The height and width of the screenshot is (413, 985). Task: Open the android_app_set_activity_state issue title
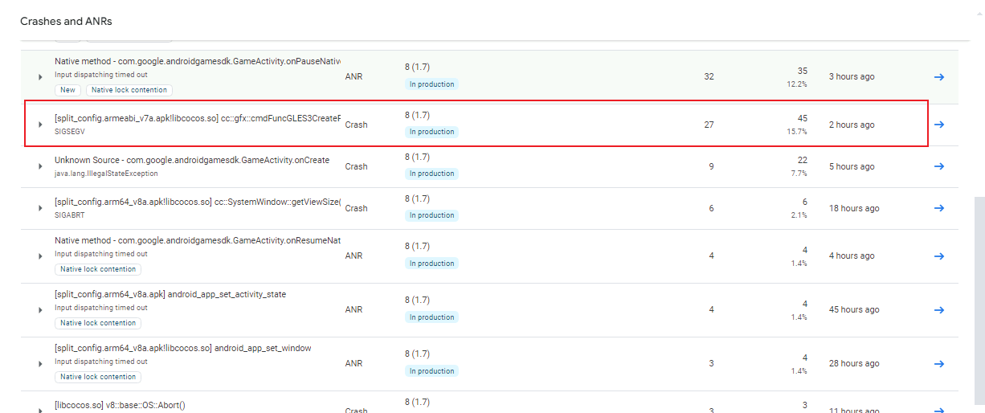click(170, 294)
